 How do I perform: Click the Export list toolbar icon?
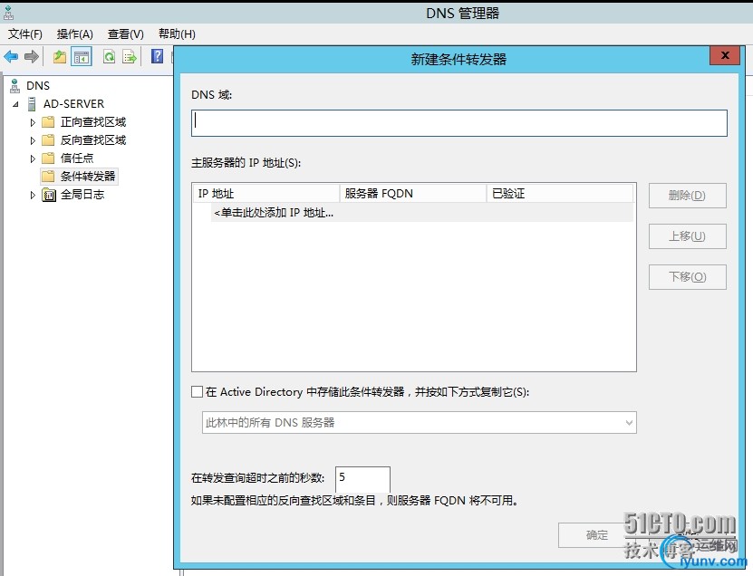[x=130, y=57]
